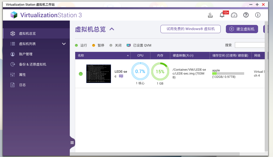This screenshot has height=157, width=273.
Task: Click the CPU column header
Action: [140, 56]
